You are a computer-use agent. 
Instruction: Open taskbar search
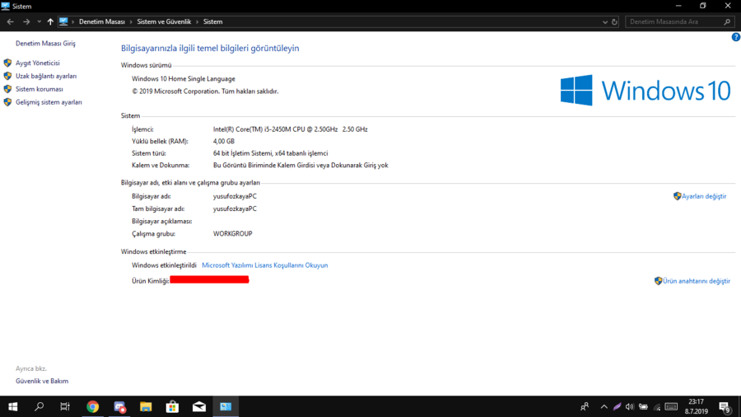40,406
